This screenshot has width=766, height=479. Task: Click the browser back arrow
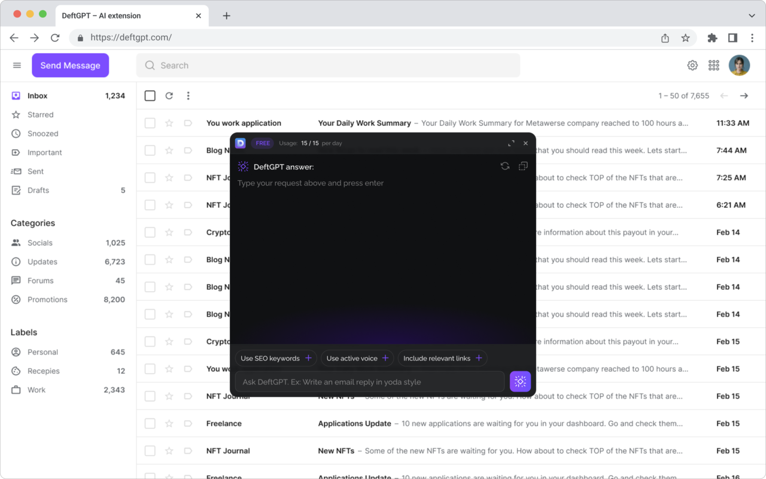pos(14,38)
